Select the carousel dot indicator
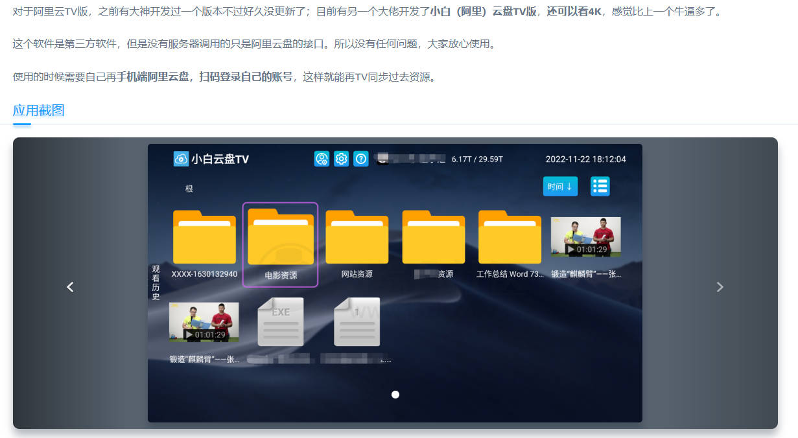This screenshot has height=438, width=798. pos(395,395)
